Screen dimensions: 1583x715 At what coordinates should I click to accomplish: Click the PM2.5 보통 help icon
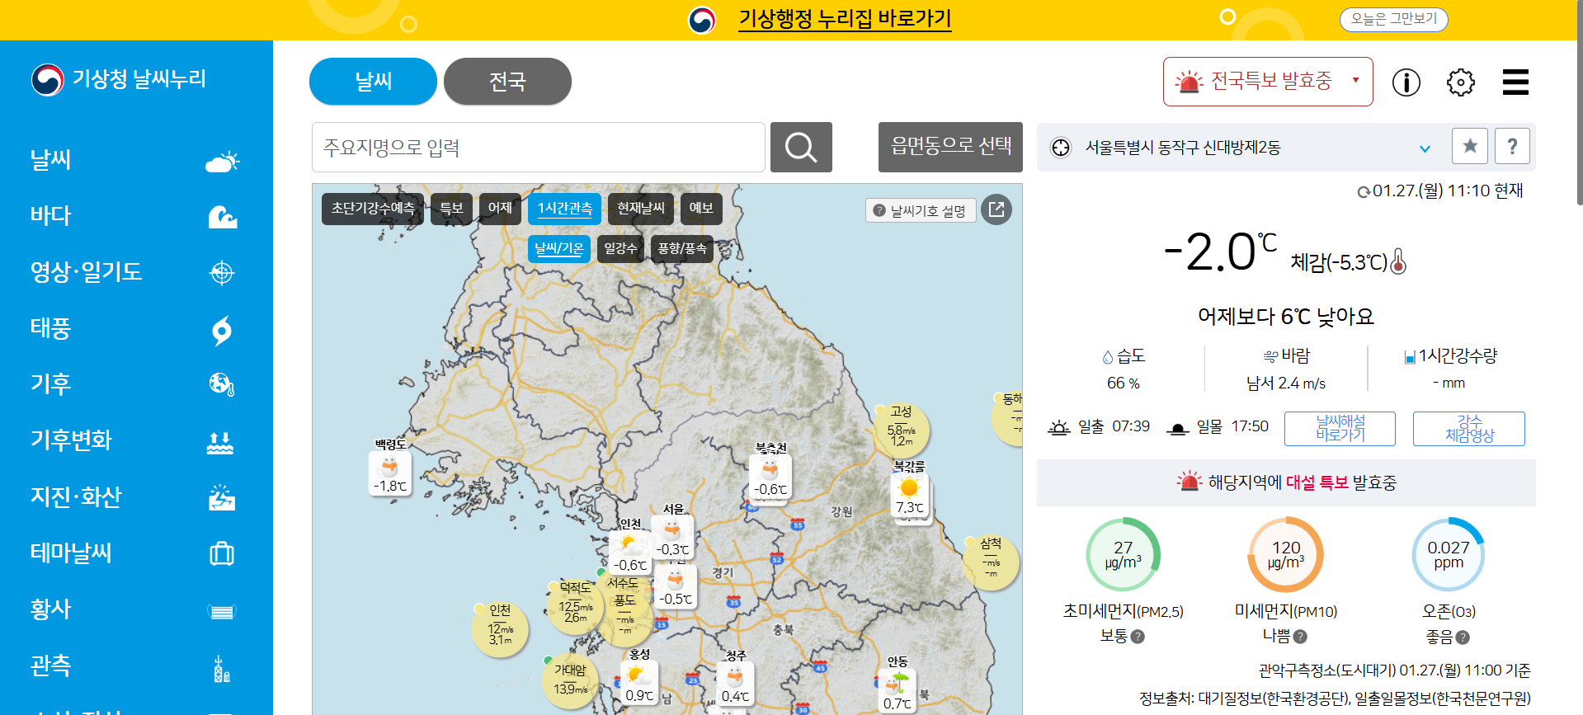click(x=1138, y=637)
